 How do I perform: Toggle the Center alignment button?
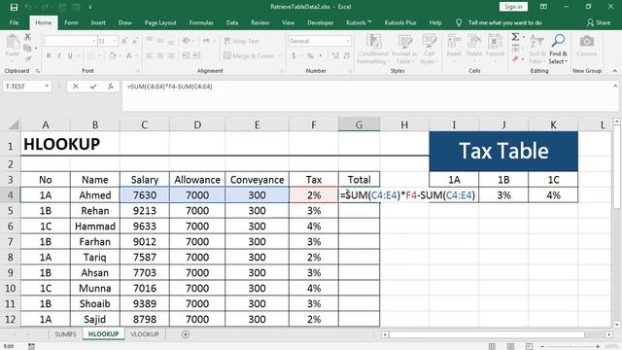coord(160,56)
